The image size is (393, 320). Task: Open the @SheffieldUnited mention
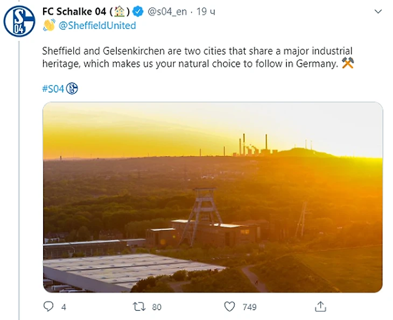coord(97,25)
